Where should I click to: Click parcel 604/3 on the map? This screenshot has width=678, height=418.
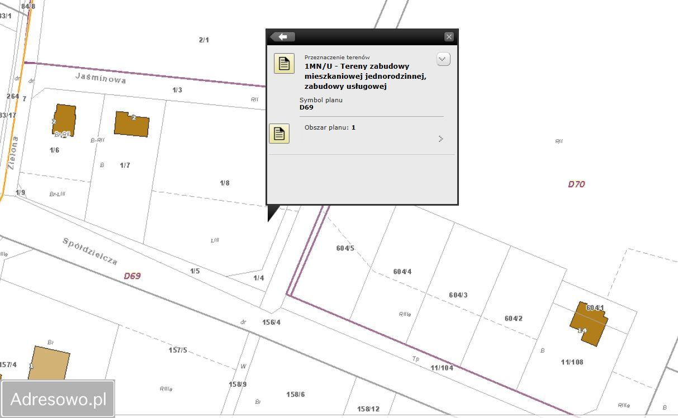[458, 295]
